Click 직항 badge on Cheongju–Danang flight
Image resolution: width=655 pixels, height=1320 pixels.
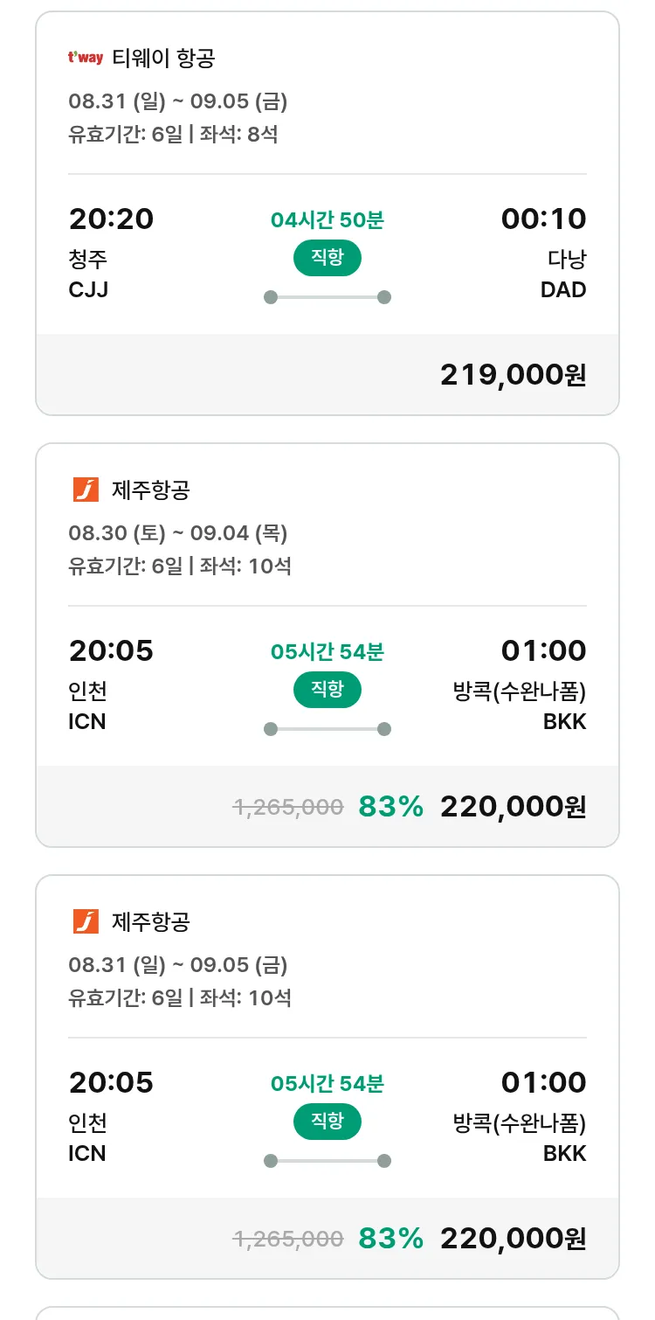[327, 259]
